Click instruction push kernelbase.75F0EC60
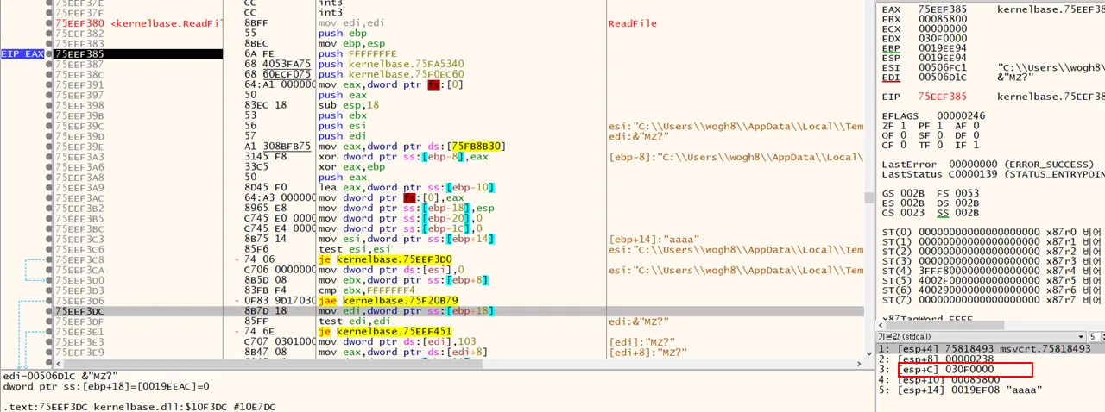This screenshot has width=1105, height=412. (391, 75)
